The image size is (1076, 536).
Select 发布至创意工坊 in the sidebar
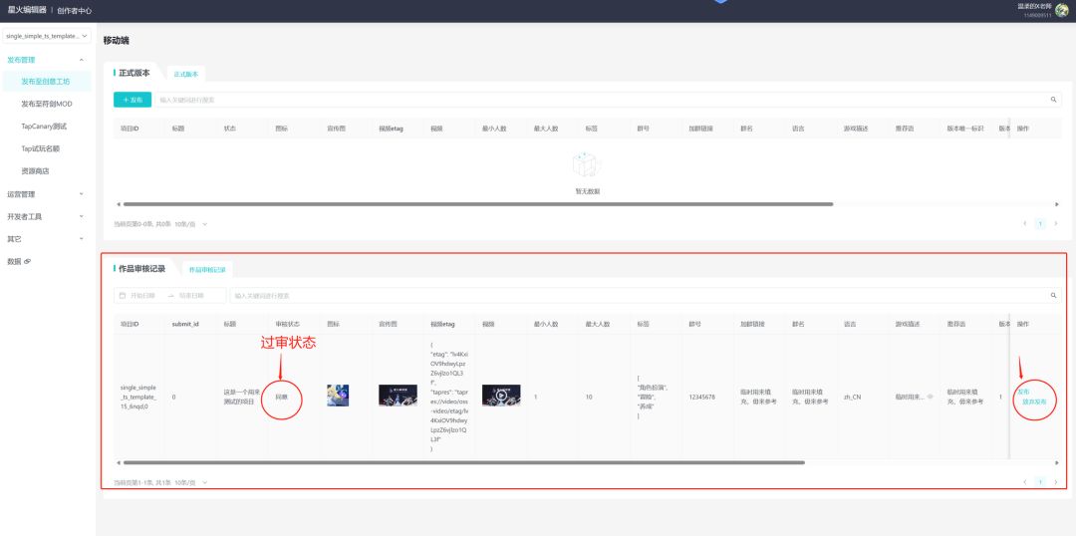click(46, 82)
